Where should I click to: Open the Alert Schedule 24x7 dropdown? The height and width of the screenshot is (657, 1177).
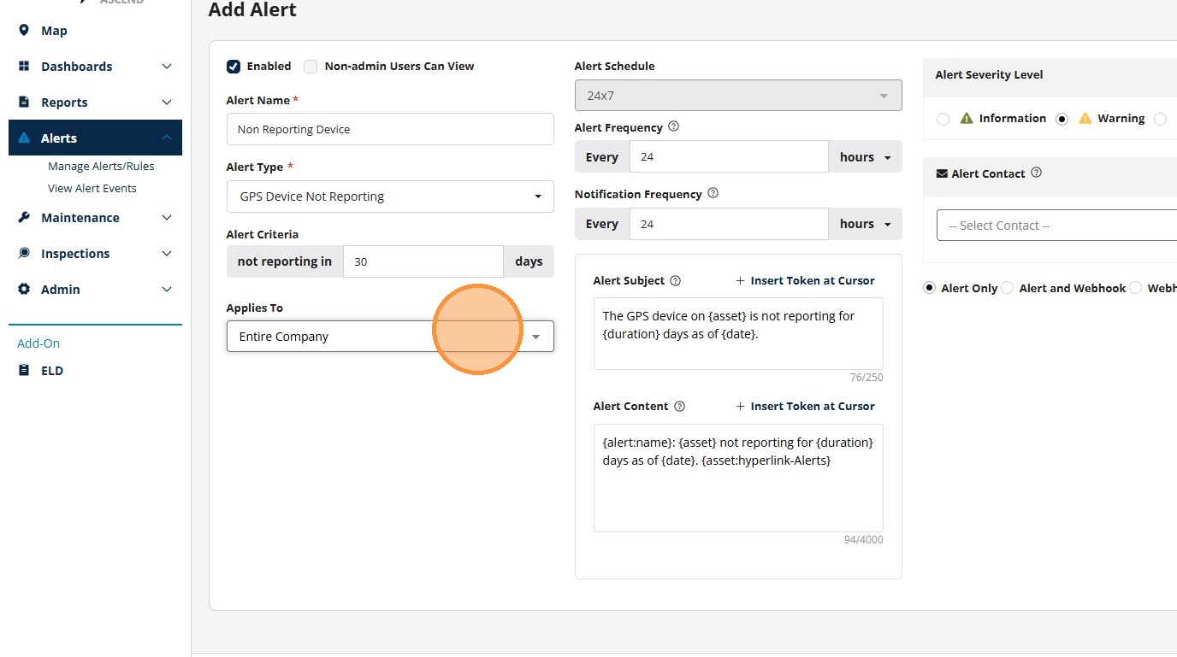[x=738, y=96]
